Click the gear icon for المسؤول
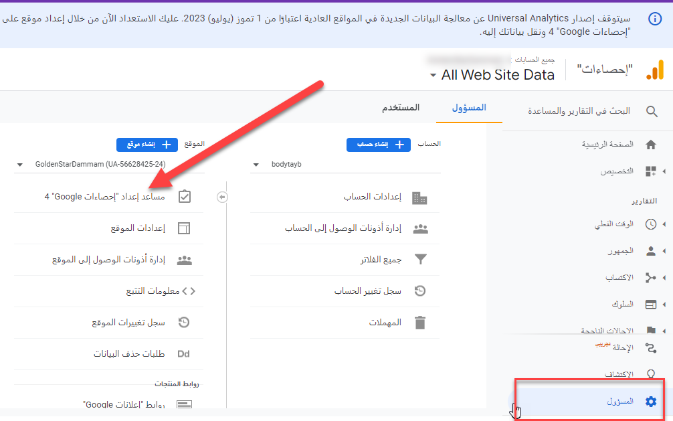Viewport: 673px width, 421px height. pos(651,401)
